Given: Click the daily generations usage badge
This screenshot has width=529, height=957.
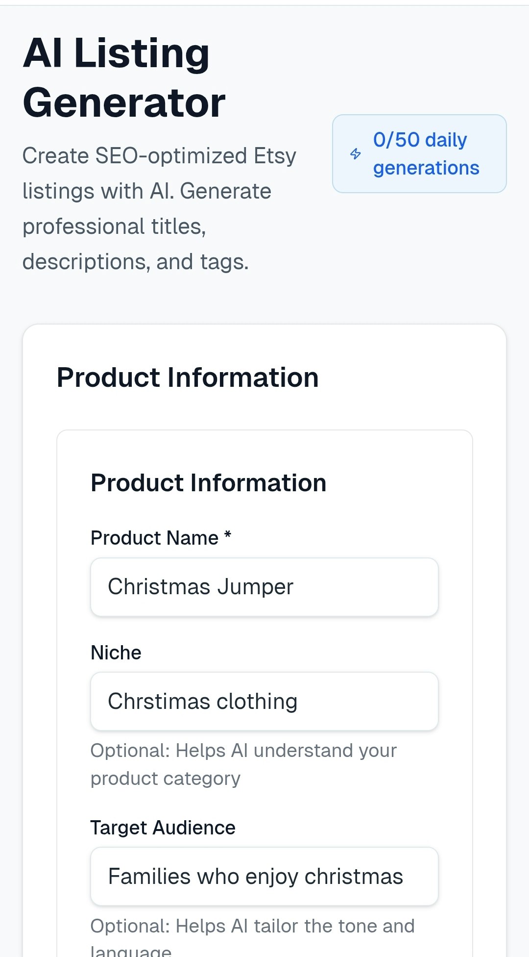Looking at the screenshot, I should pos(419,153).
